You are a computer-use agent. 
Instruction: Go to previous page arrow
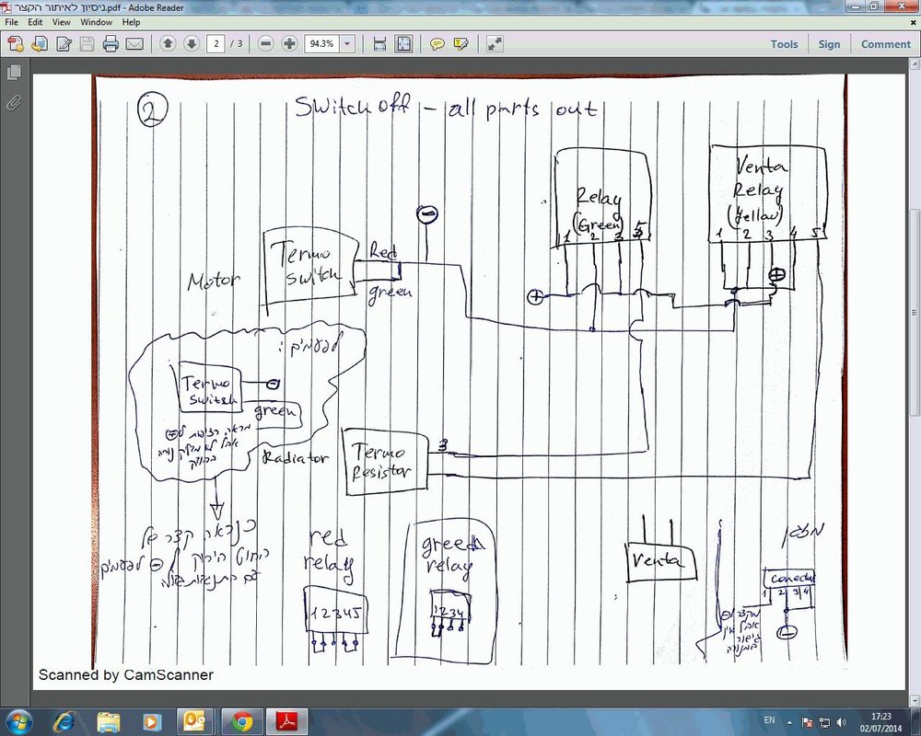(168, 43)
